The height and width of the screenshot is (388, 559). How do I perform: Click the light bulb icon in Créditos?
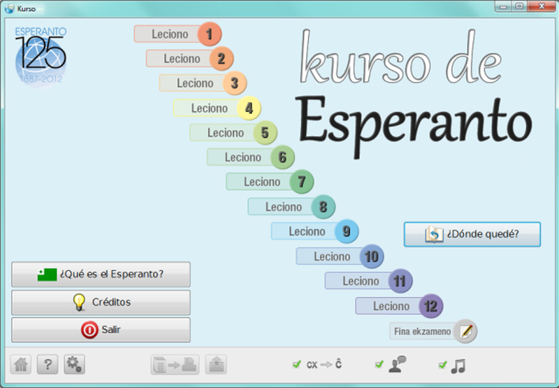click(79, 302)
